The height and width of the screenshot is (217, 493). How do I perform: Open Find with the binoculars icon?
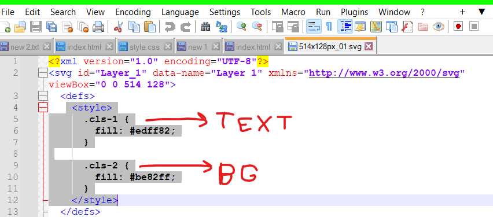205,27
